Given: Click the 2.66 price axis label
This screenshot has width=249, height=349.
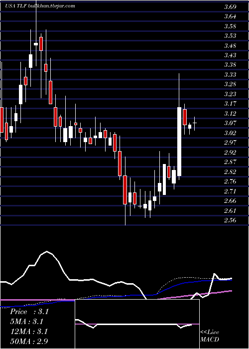Looking at the screenshot, I should [230, 201].
